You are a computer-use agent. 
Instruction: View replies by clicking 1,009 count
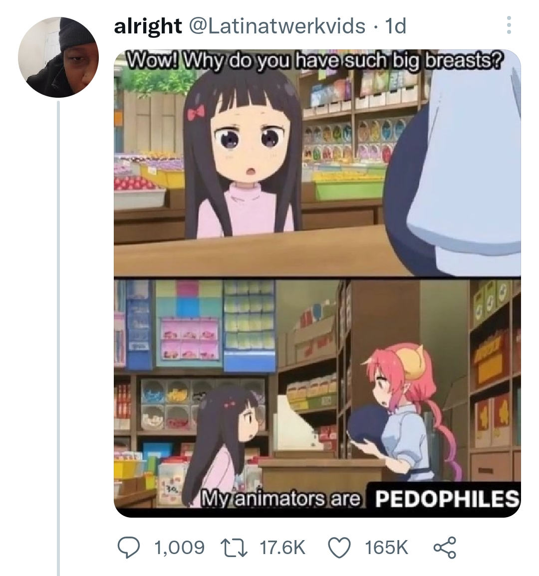180,548
